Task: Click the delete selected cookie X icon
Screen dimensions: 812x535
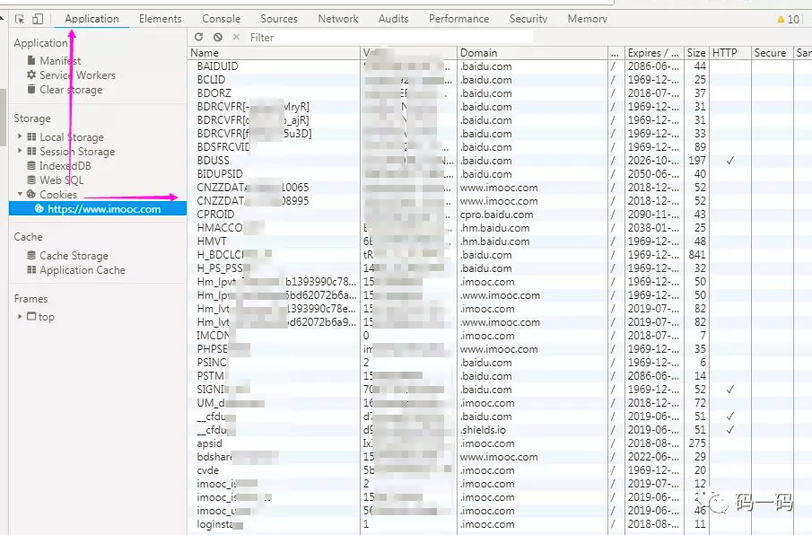Action: [x=237, y=37]
